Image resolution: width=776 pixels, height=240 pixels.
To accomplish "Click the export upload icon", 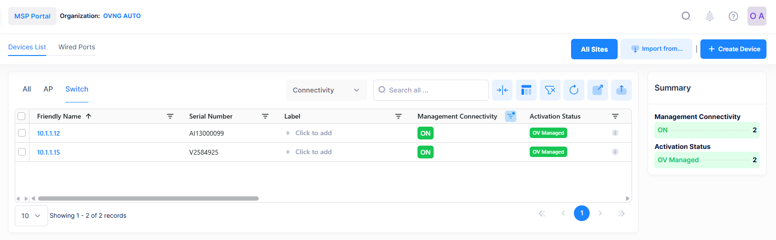I will (621, 90).
